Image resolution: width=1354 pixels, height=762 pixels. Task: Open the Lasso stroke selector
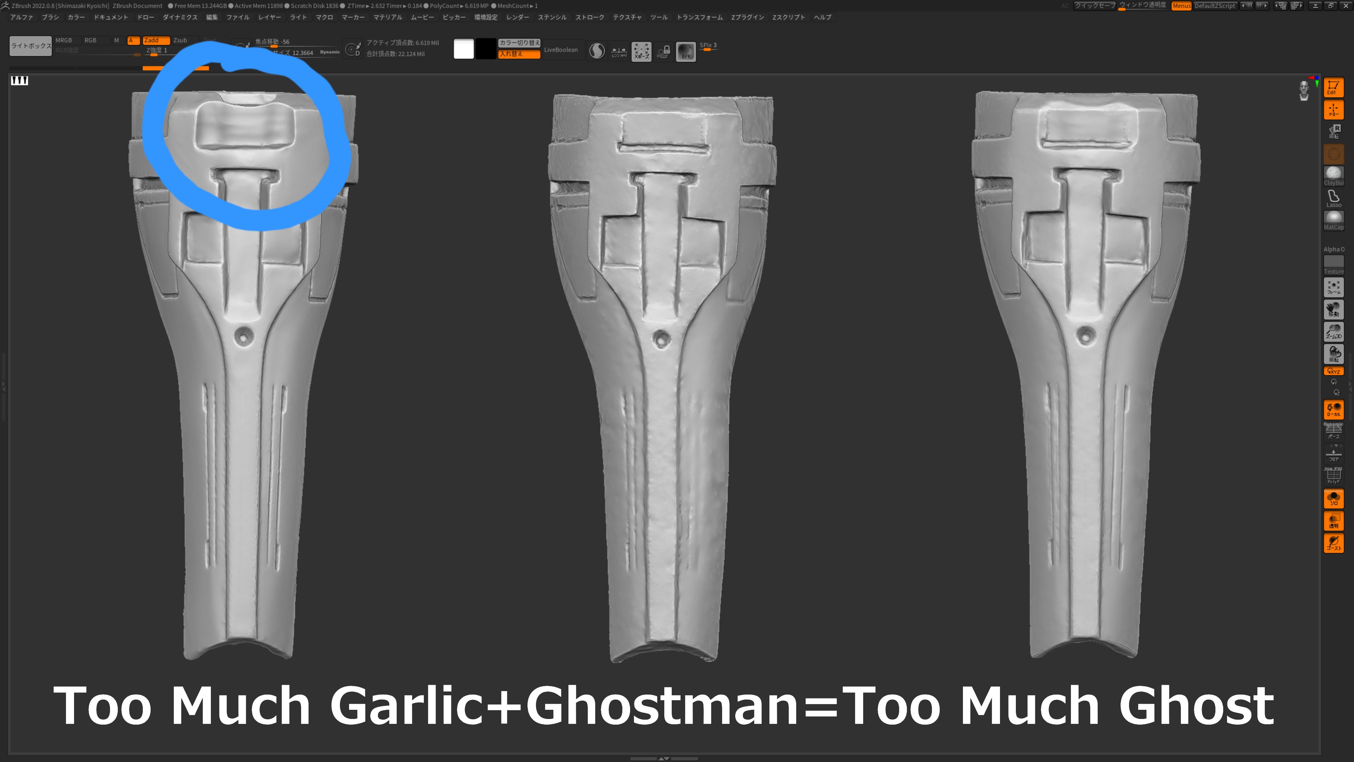point(1334,198)
